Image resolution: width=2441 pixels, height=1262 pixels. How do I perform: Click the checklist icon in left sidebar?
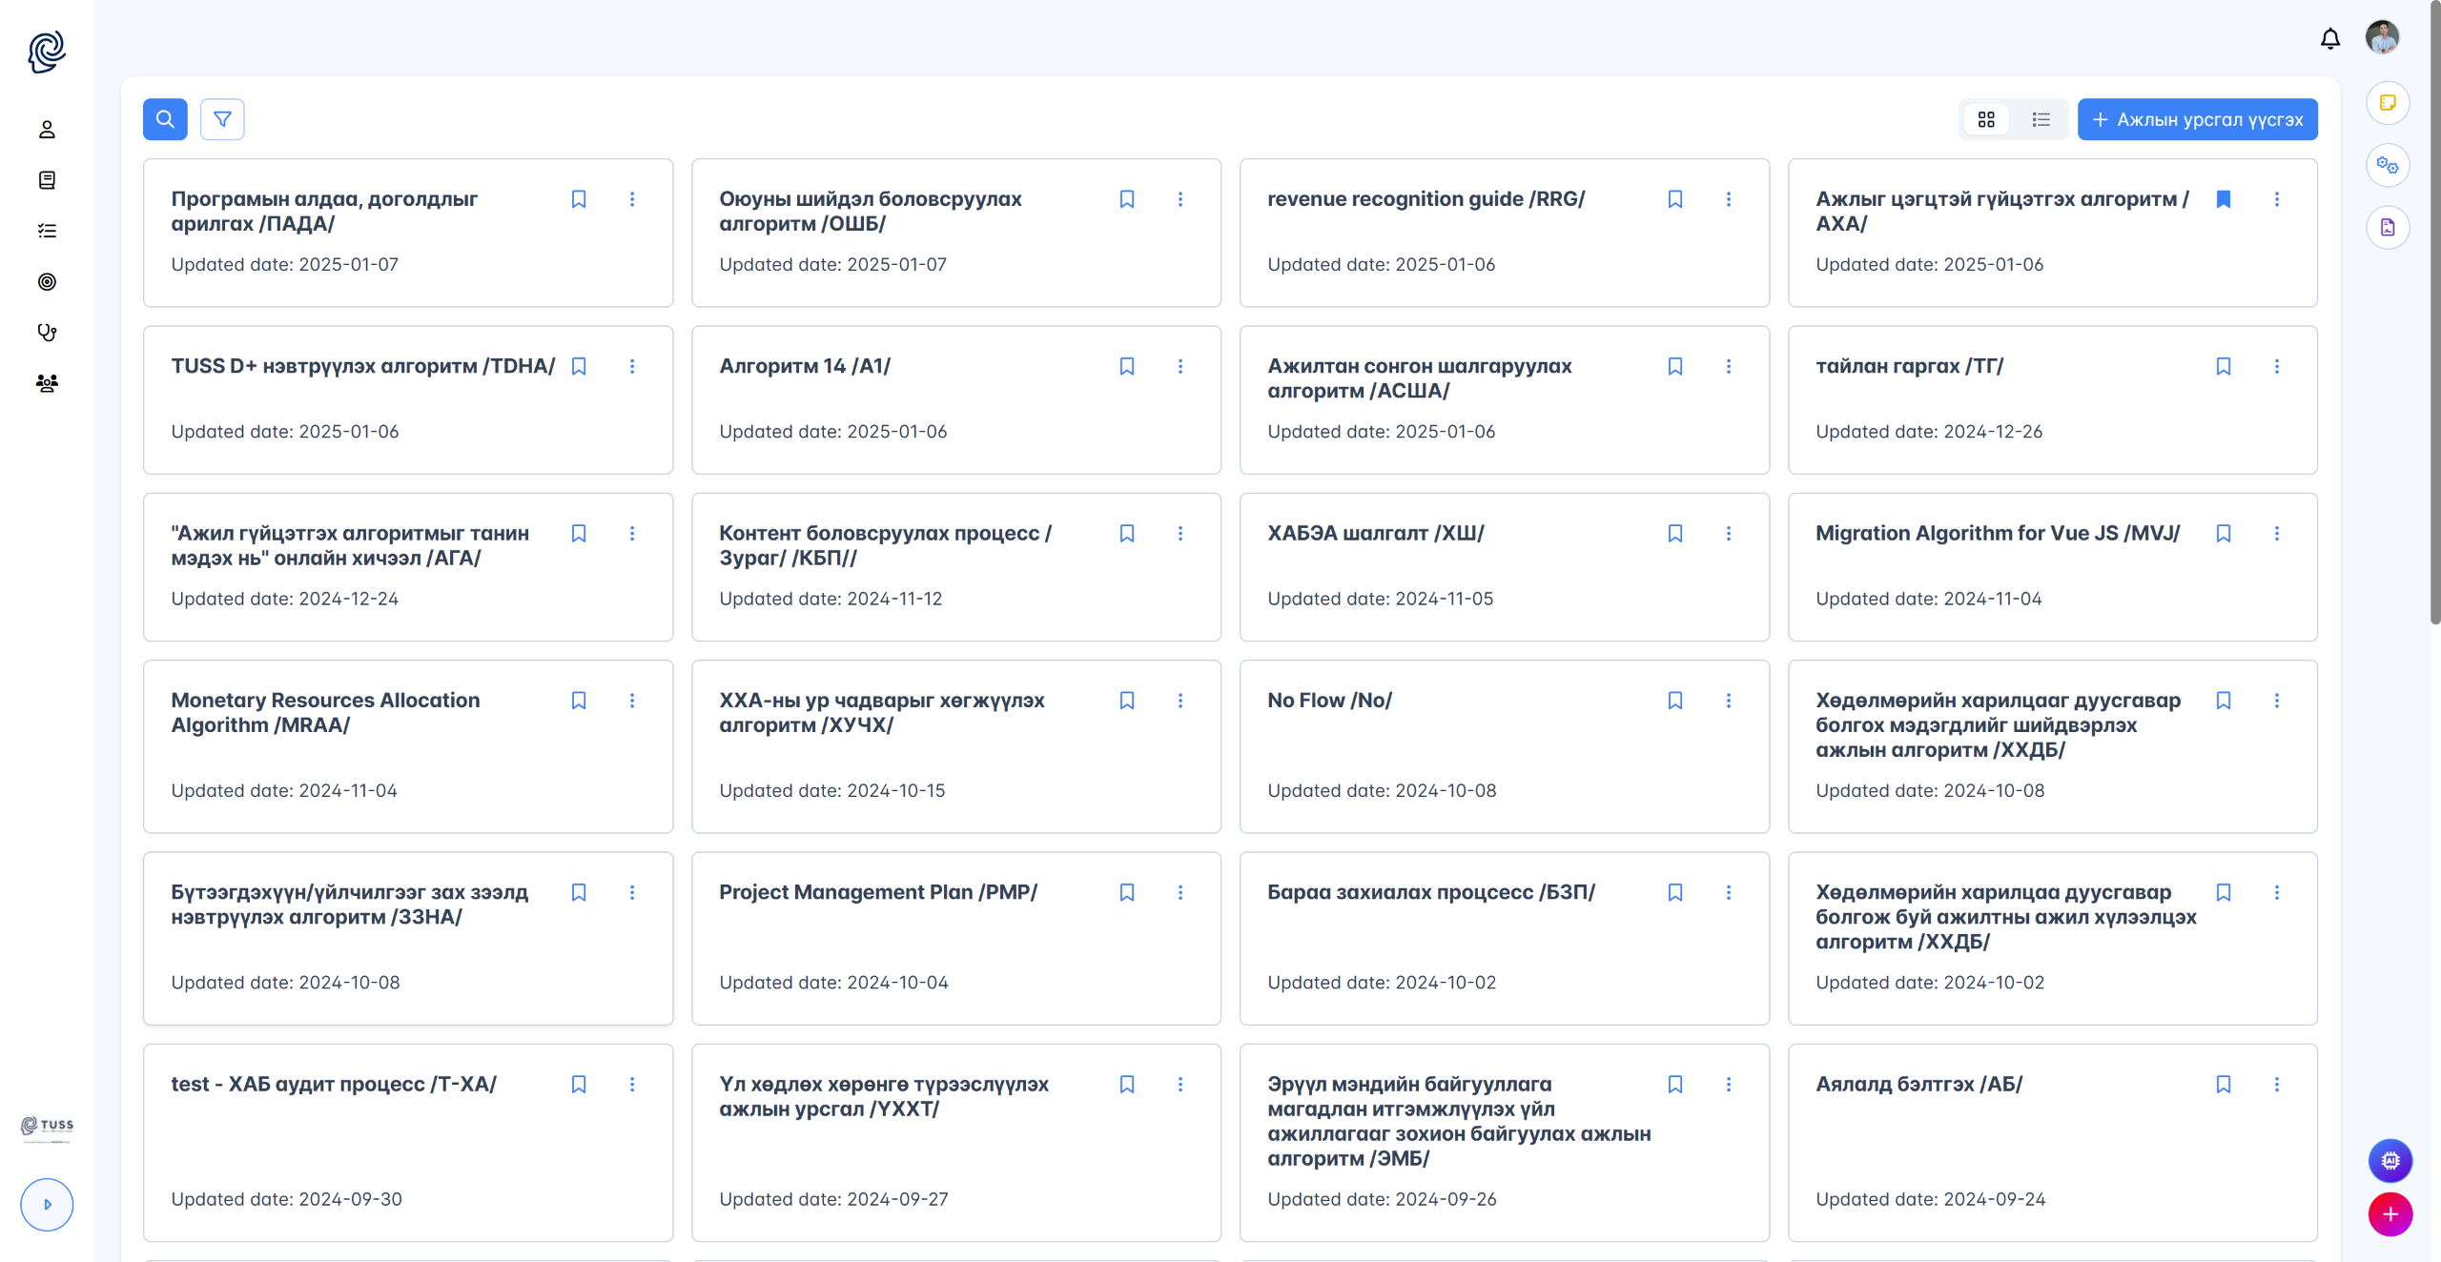[47, 231]
